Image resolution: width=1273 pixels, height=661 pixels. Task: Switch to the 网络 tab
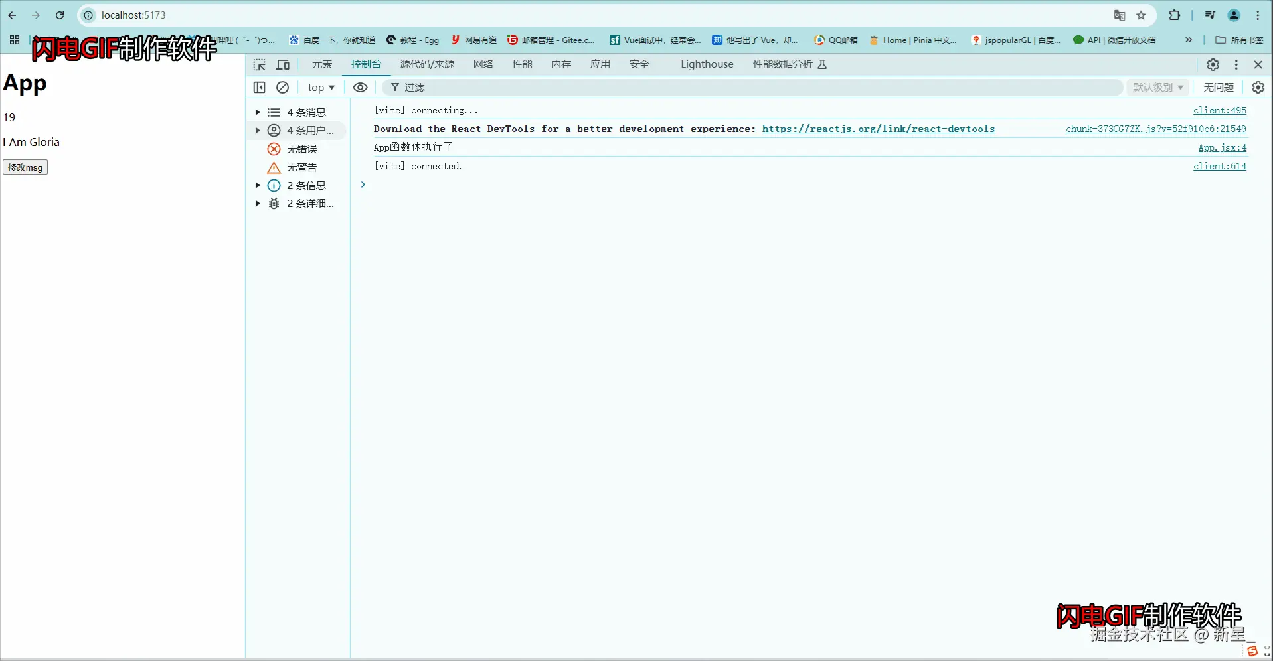point(483,64)
